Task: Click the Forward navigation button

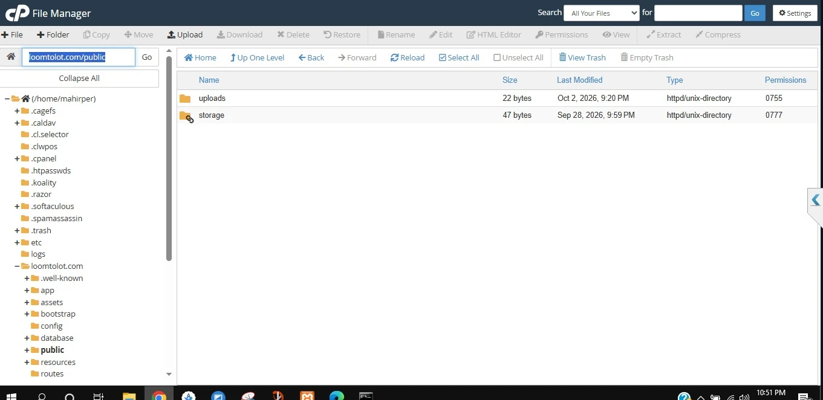Action: 357,57
